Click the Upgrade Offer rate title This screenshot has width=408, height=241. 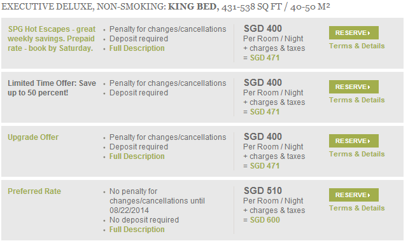pyautogui.click(x=33, y=137)
